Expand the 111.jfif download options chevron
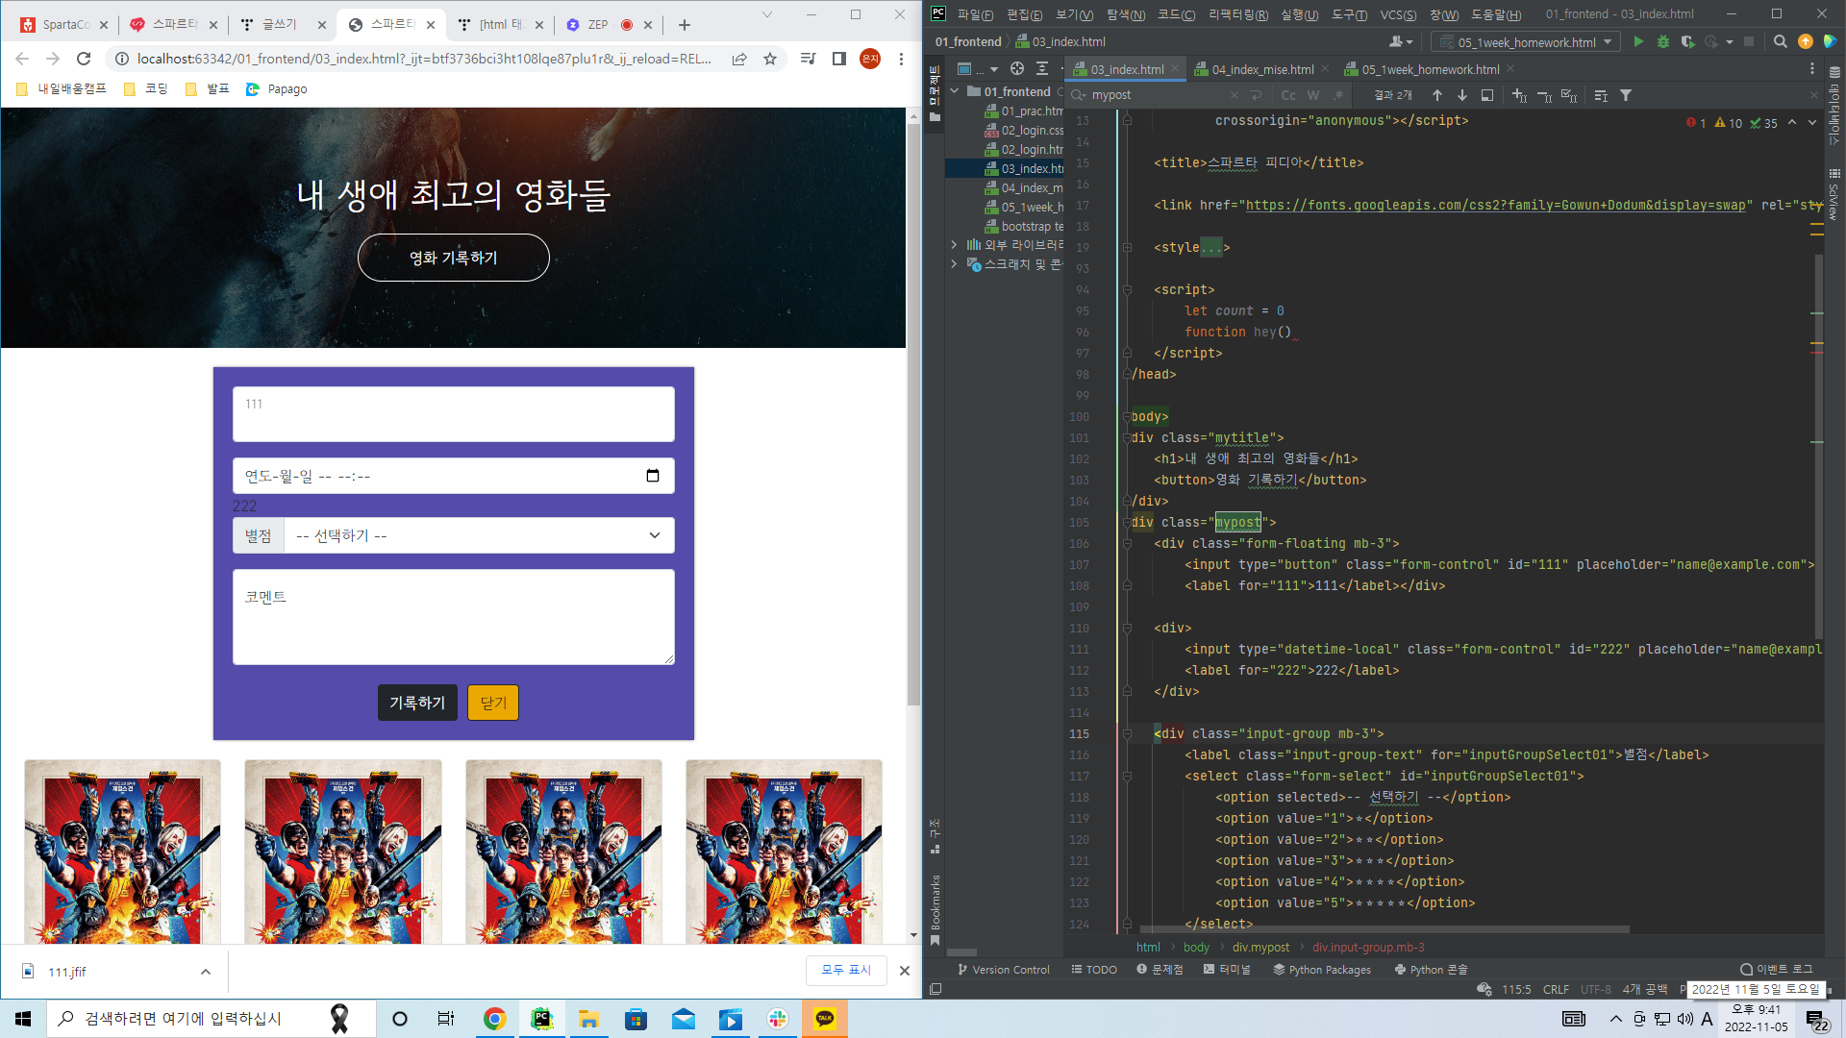Image resolution: width=1846 pixels, height=1038 pixels. (206, 972)
